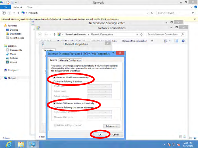Open Help in the Network window ribbon
This screenshot has width=198, height=148.
click(195, 7)
